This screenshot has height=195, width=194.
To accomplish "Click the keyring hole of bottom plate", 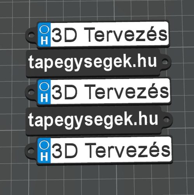I will [31, 151].
